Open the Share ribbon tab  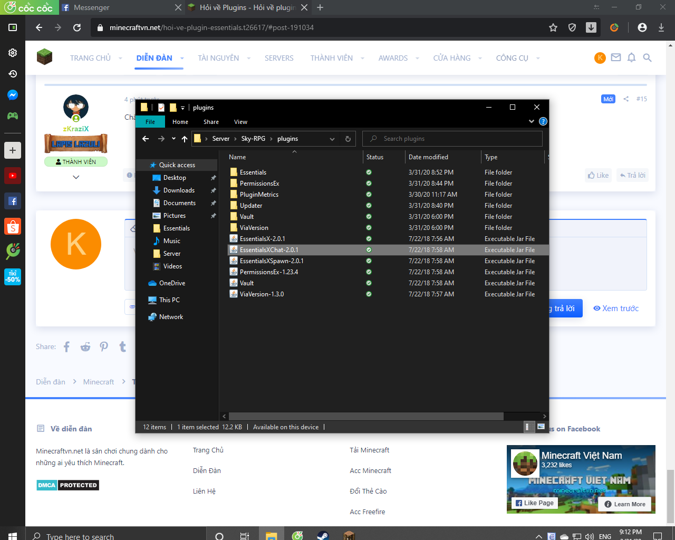pyautogui.click(x=211, y=122)
